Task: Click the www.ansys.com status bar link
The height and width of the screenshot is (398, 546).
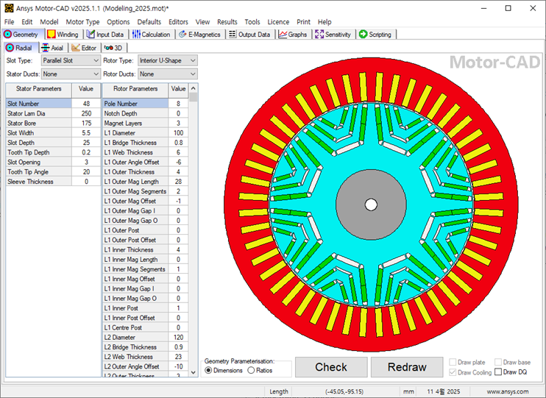Action: [x=507, y=391]
